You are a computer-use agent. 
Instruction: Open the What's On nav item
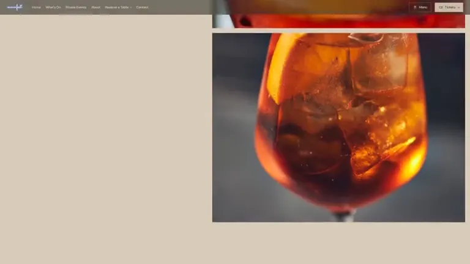point(53,7)
